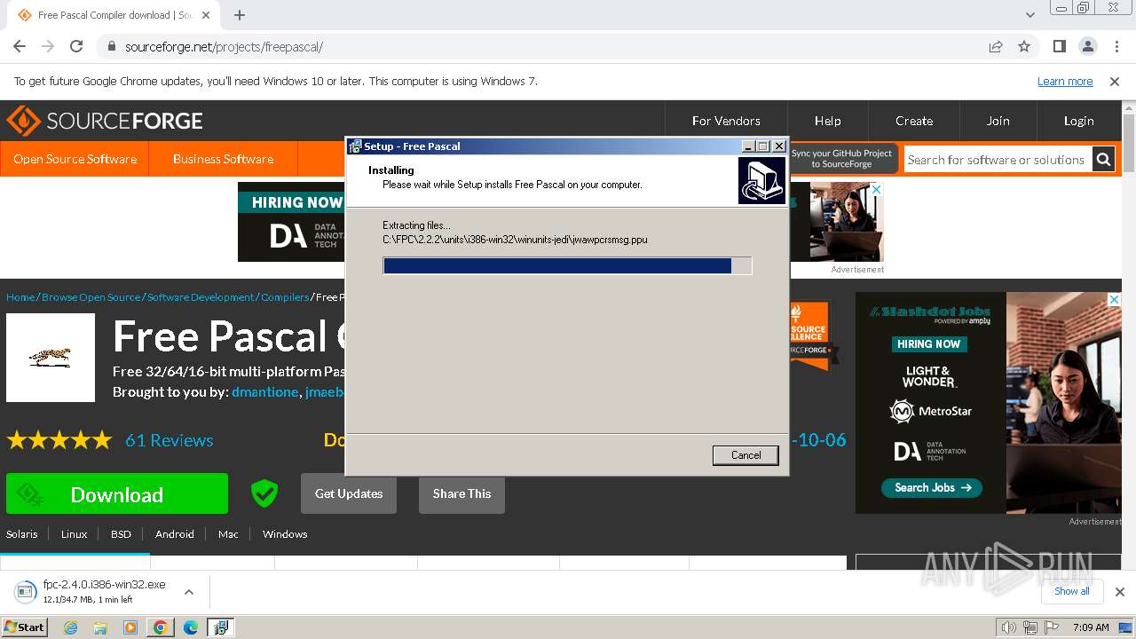Click the Join link
Image resolution: width=1136 pixels, height=639 pixels.
998,121
